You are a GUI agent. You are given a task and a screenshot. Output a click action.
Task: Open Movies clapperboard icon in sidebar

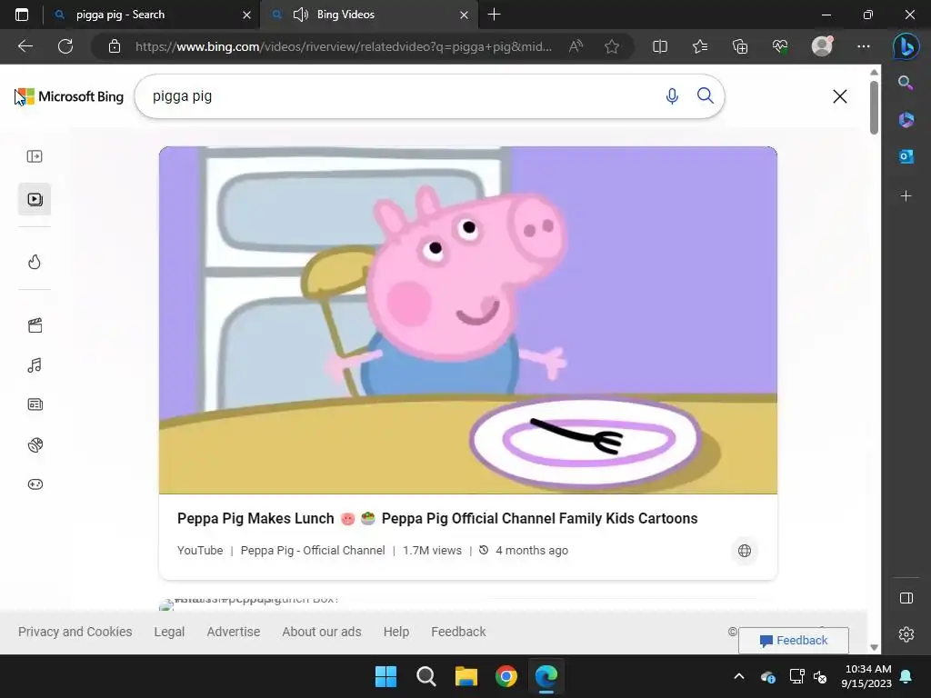[35, 325]
